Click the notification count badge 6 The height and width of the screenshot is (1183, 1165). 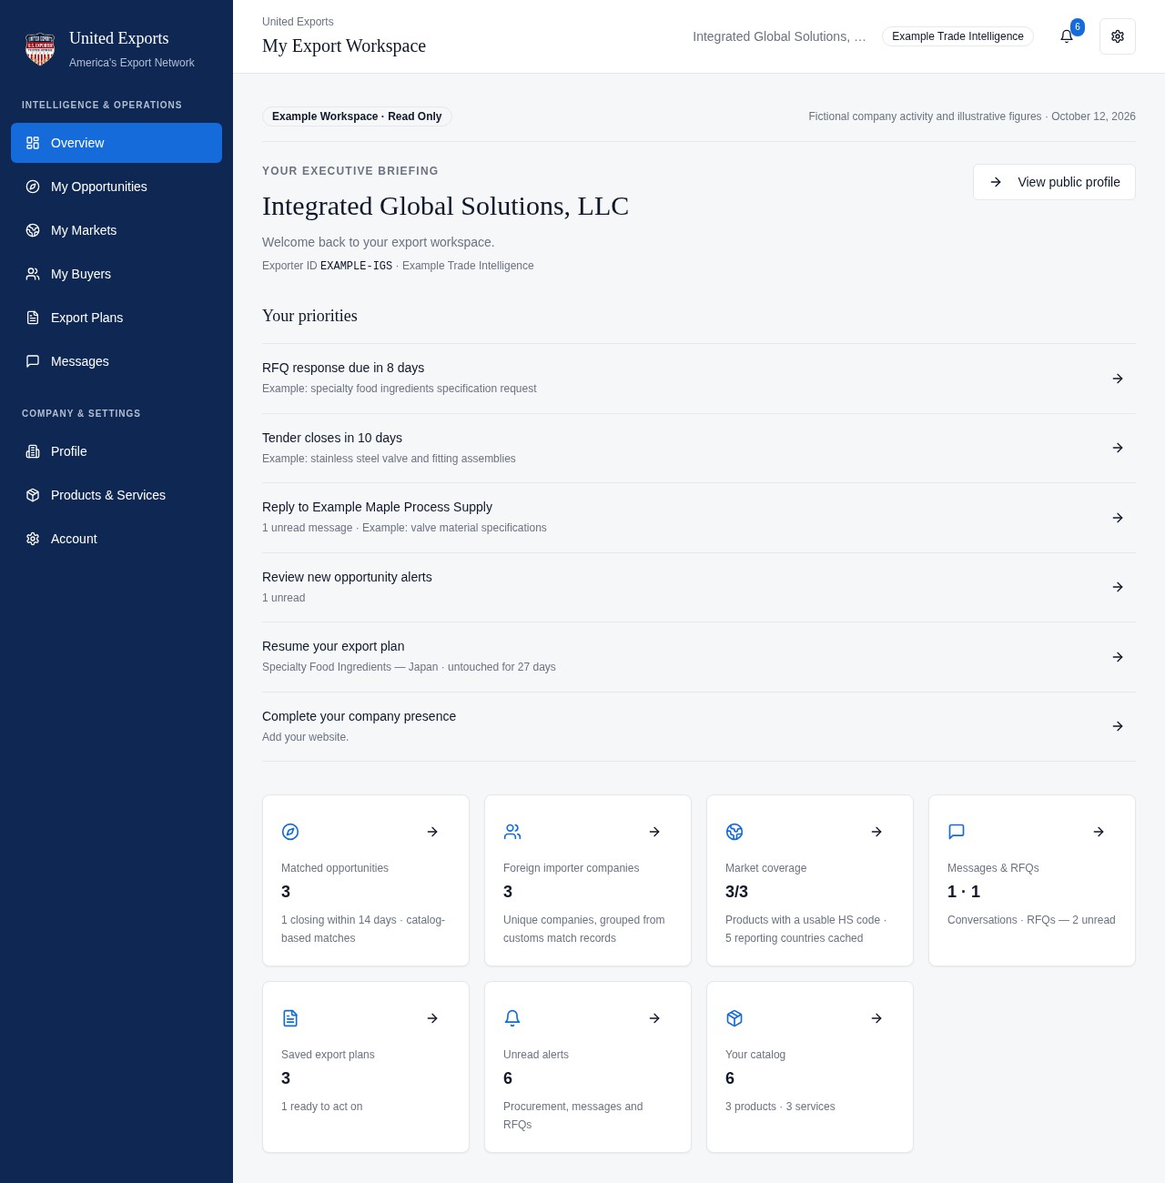(x=1078, y=27)
